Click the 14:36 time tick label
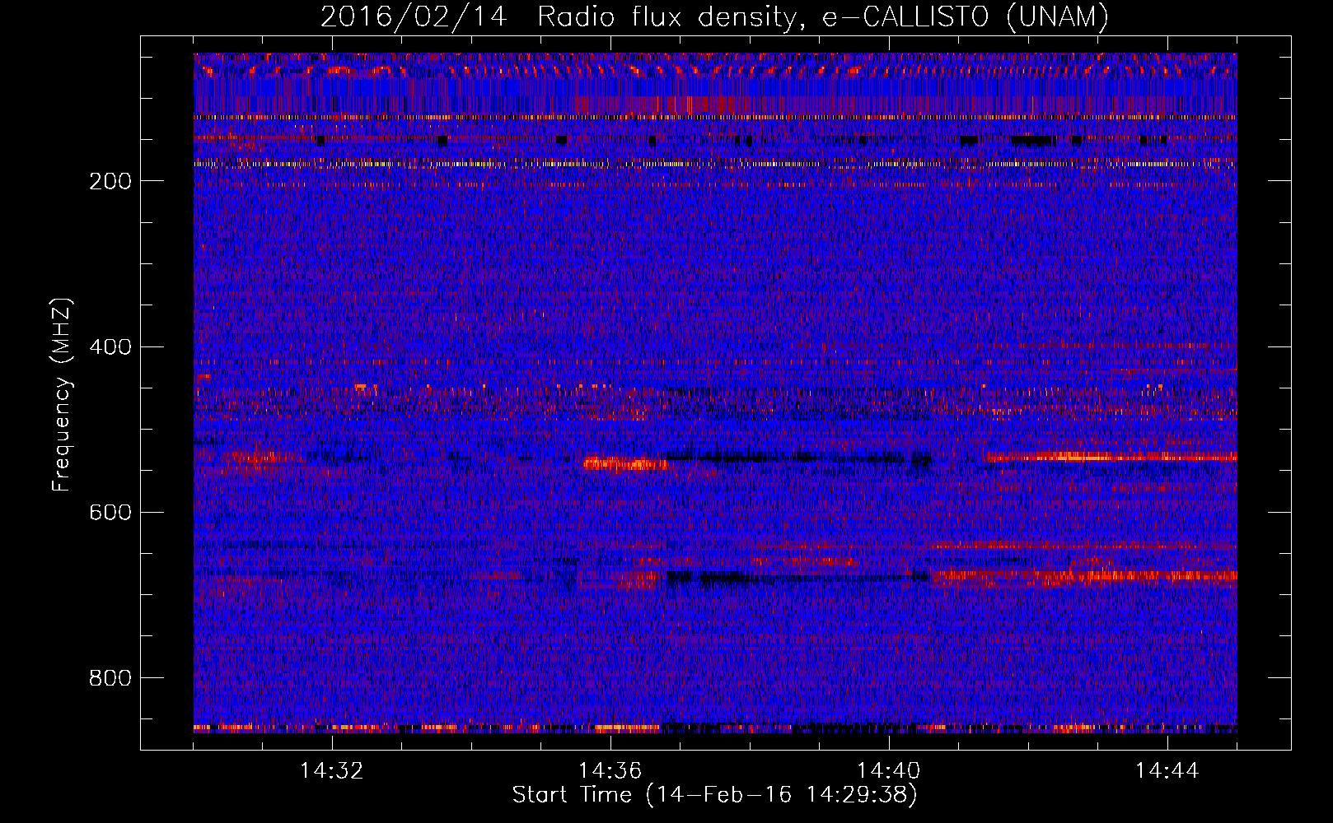Image resolution: width=1333 pixels, height=823 pixels. 610,770
